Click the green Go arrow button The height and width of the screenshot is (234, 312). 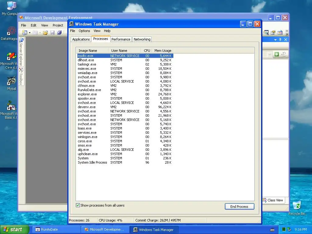[277, 54]
